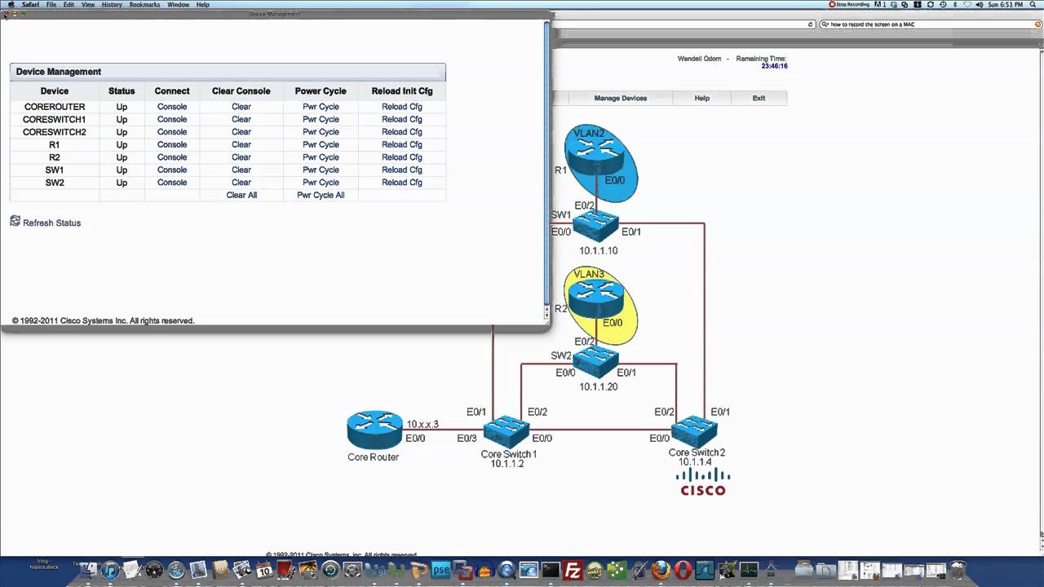
Task: Open Console for COREROUTER
Action: pos(172,106)
